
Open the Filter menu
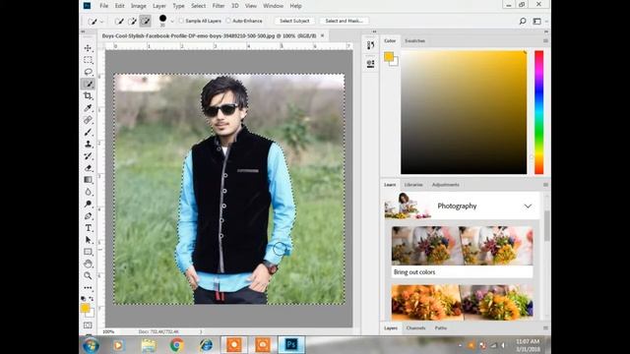click(x=219, y=6)
